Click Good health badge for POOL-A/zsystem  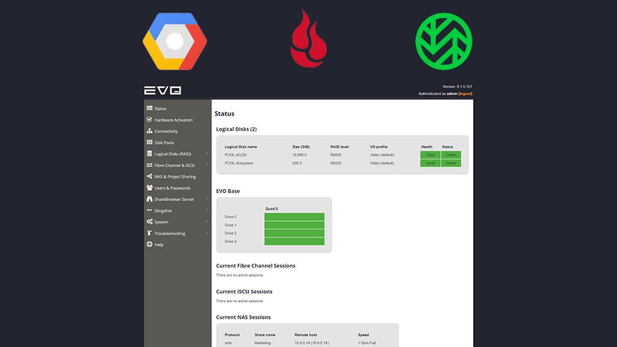(430, 163)
